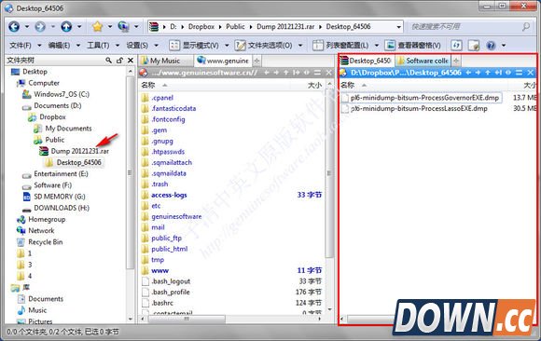
Task: Click the magnifier icon in the search box
Action: (526, 26)
